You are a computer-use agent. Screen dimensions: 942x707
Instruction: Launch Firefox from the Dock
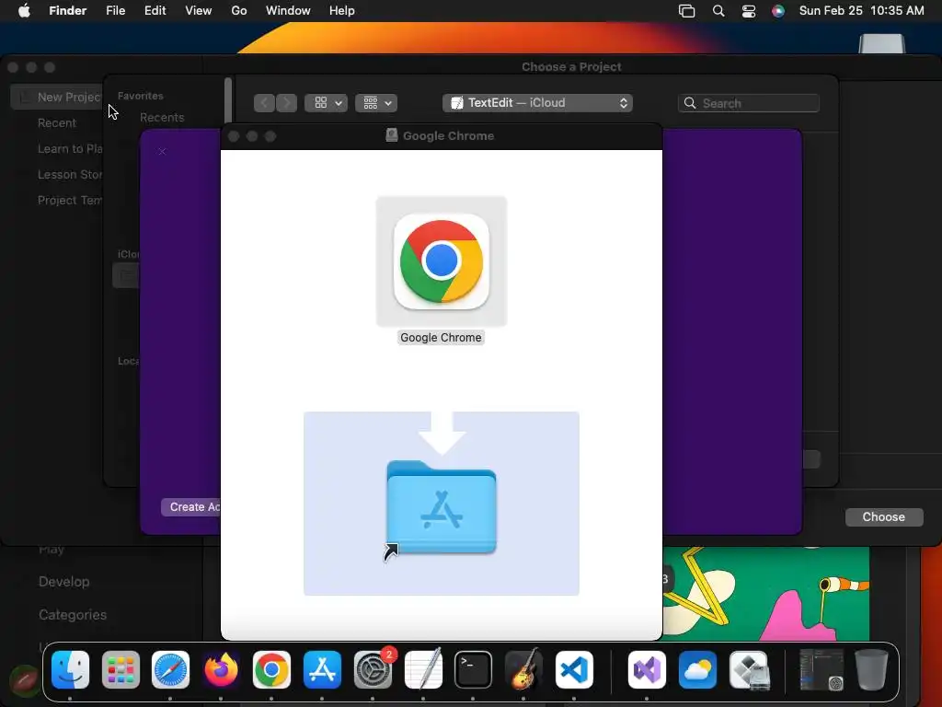point(221,670)
